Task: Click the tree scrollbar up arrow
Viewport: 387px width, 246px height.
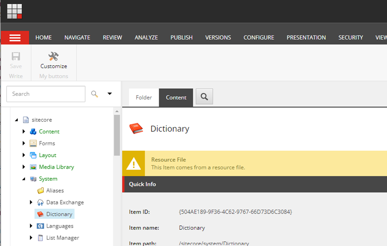Action: 117,111
